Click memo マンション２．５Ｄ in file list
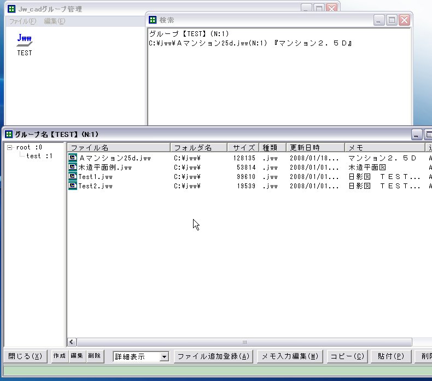This screenshot has width=432, height=381. pos(382,158)
